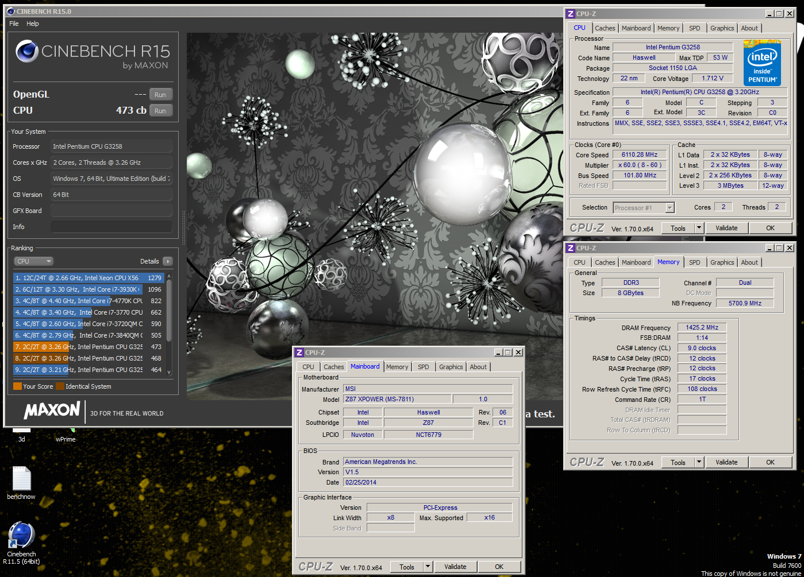This screenshot has width=804, height=577.
Task: Open the ranking CPU dropdown
Action: tap(33, 261)
